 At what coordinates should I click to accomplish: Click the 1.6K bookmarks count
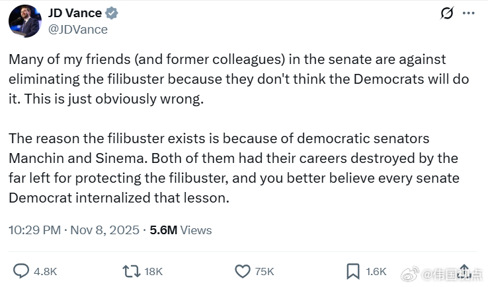click(x=376, y=271)
